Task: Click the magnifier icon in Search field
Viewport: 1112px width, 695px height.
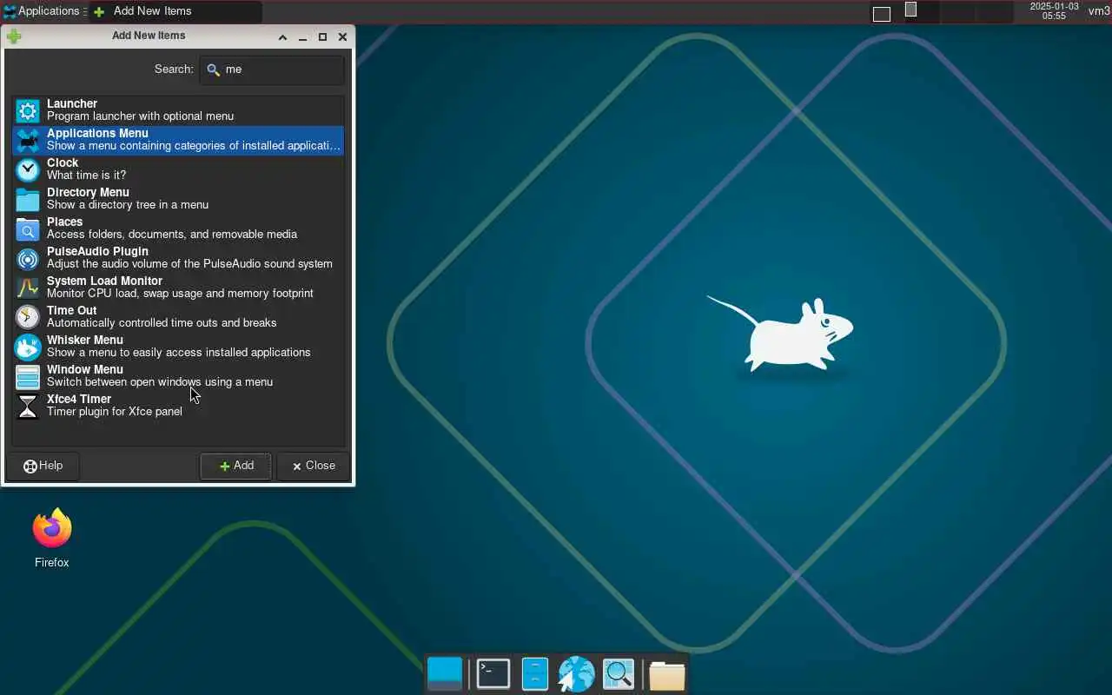Action: [x=213, y=69]
